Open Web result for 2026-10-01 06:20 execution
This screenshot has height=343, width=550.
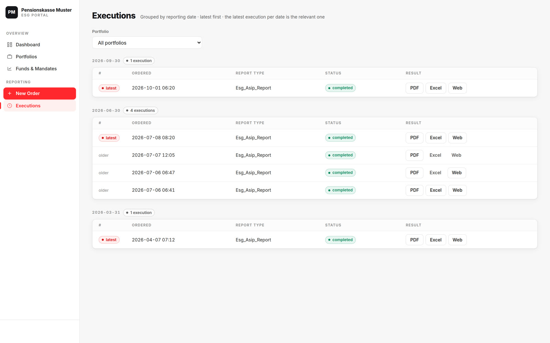pos(458,88)
